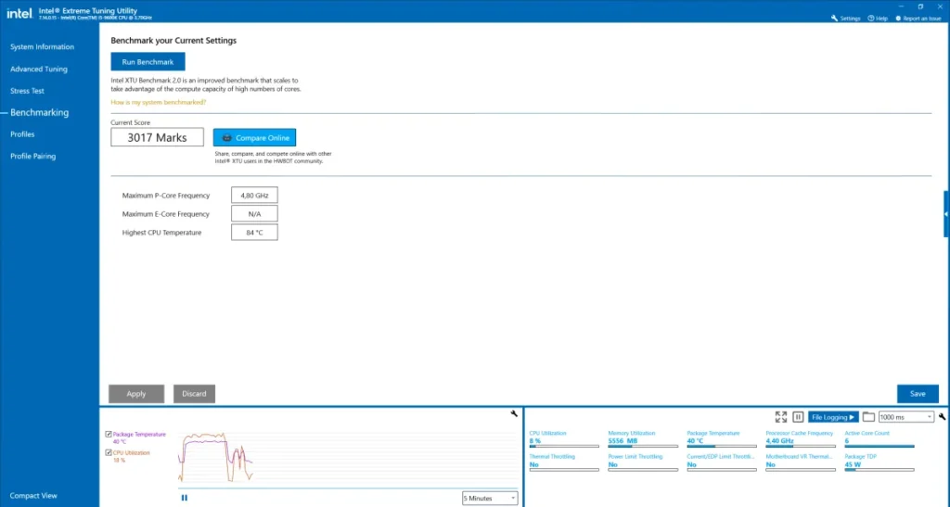Toggle Package Temperature graph checkbox

pyautogui.click(x=109, y=435)
